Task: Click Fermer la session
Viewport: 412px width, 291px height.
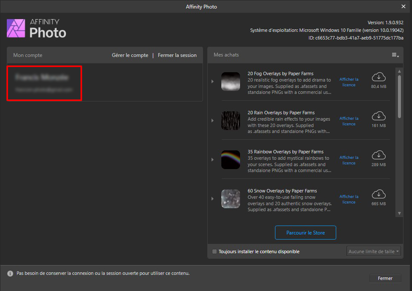Action: click(x=177, y=55)
